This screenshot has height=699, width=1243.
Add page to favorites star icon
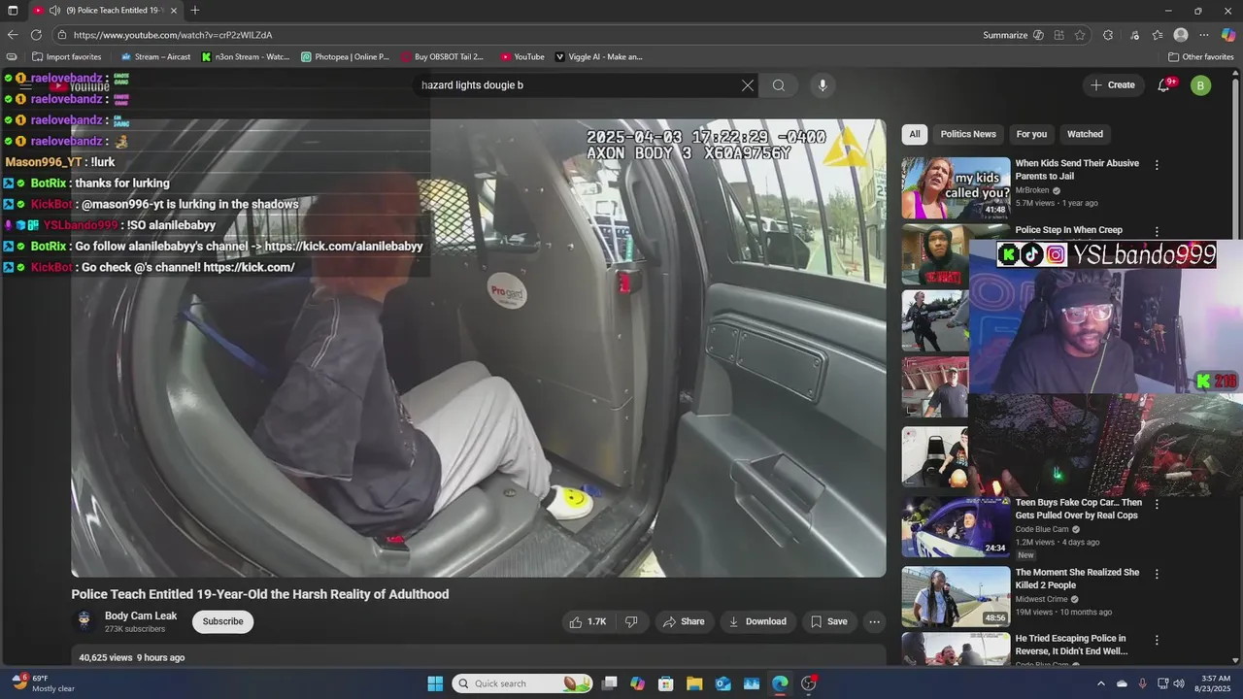[x=1080, y=35]
